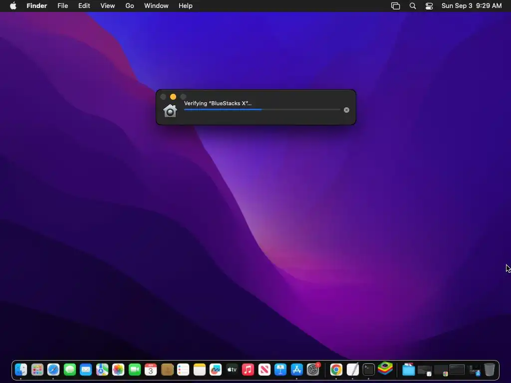The height and width of the screenshot is (383, 511).
Task: Click the Gatekeeper house icon
Action: point(170,111)
